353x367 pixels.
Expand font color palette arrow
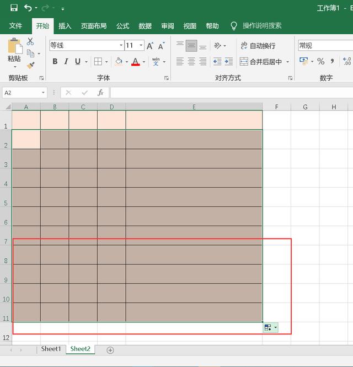144,62
